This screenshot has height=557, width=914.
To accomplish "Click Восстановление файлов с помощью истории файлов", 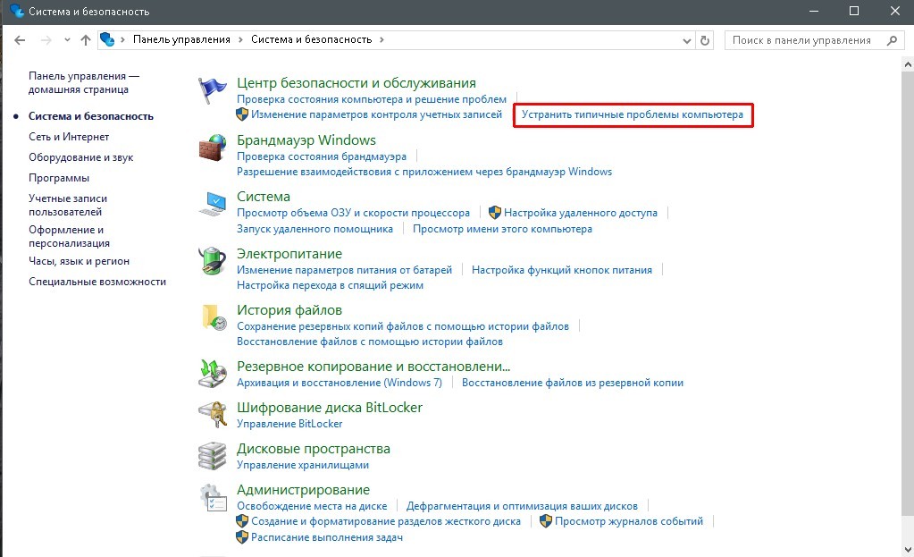I will [x=370, y=342].
